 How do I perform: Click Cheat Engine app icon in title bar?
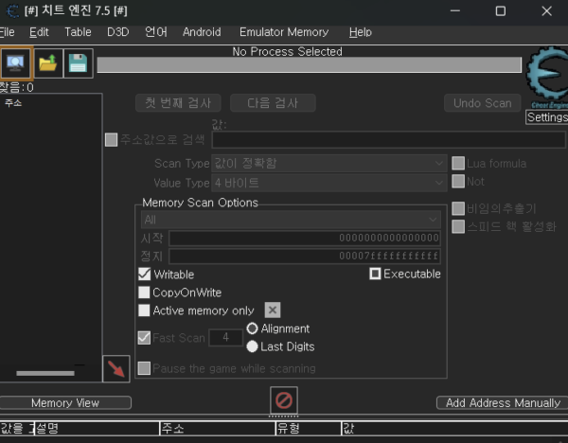pos(12,10)
